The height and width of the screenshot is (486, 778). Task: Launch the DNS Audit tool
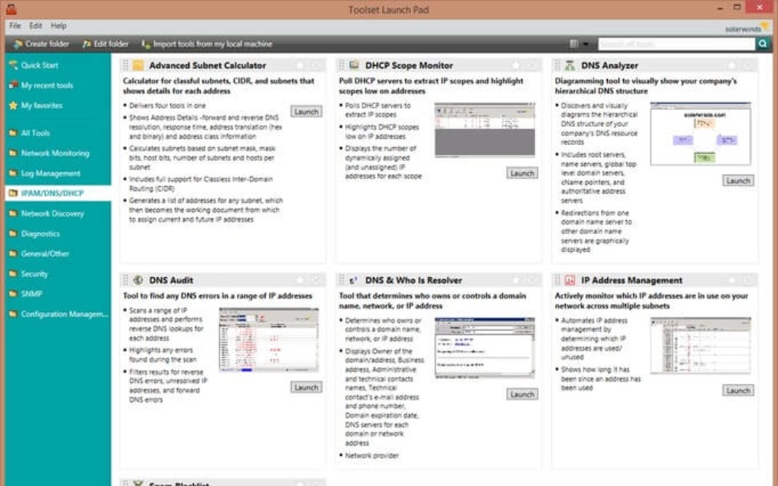(x=305, y=387)
